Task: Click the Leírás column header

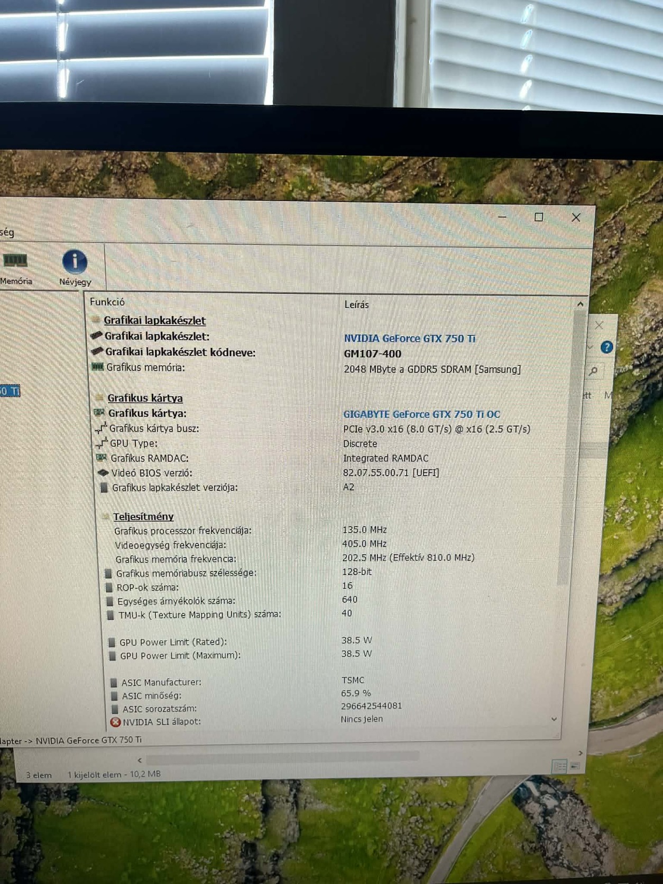Action: (357, 305)
